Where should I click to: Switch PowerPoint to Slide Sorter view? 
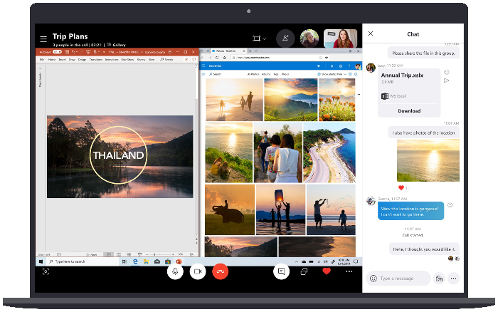(x=119, y=254)
